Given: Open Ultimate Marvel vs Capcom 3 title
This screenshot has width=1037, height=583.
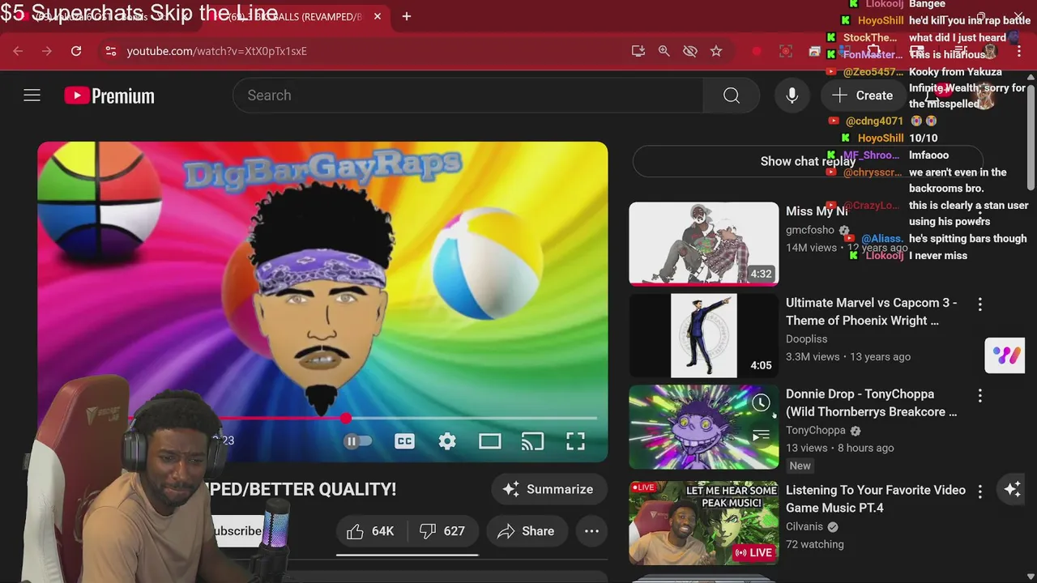Looking at the screenshot, I should [871, 312].
